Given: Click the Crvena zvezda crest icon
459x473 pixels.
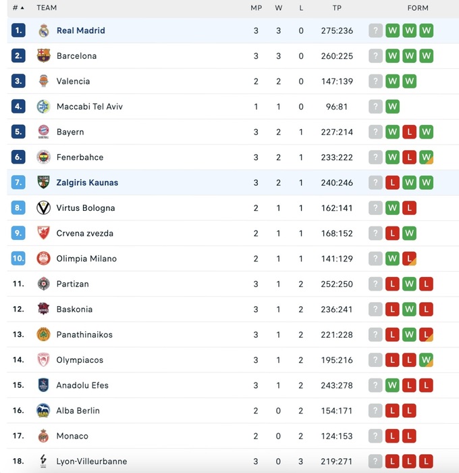Looking at the screenshot, I should (44, 233).
